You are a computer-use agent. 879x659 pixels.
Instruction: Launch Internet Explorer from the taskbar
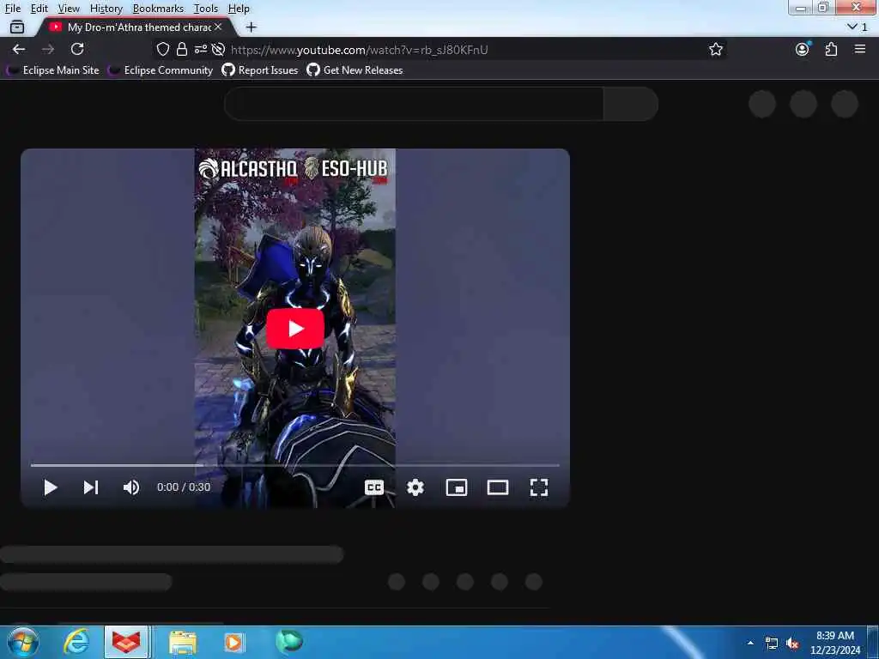pos(76,642)
